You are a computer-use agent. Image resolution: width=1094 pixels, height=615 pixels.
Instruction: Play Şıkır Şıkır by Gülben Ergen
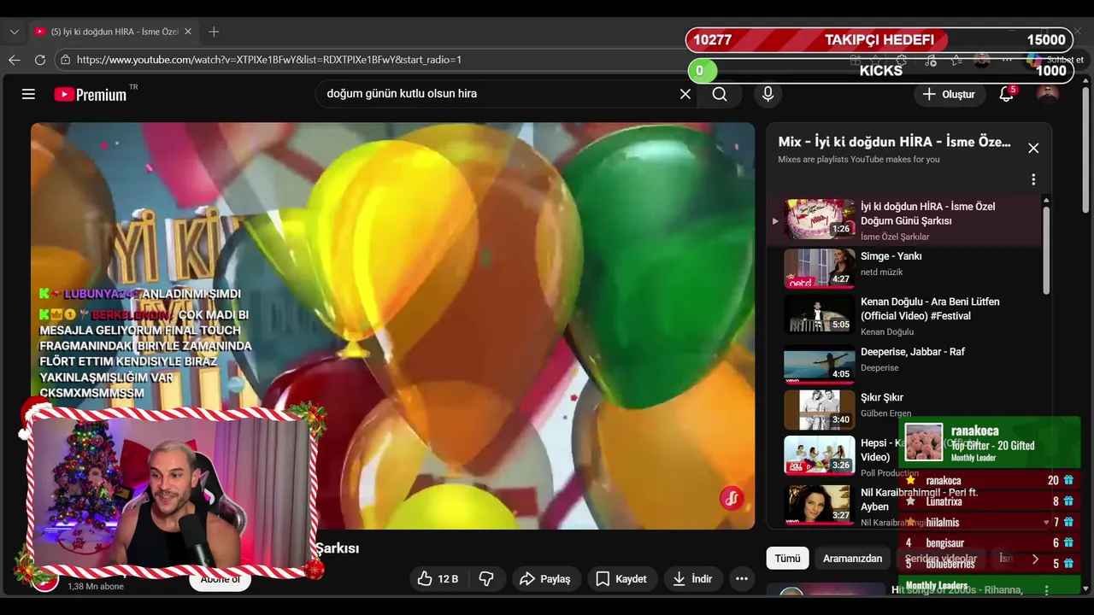[906, 409]
